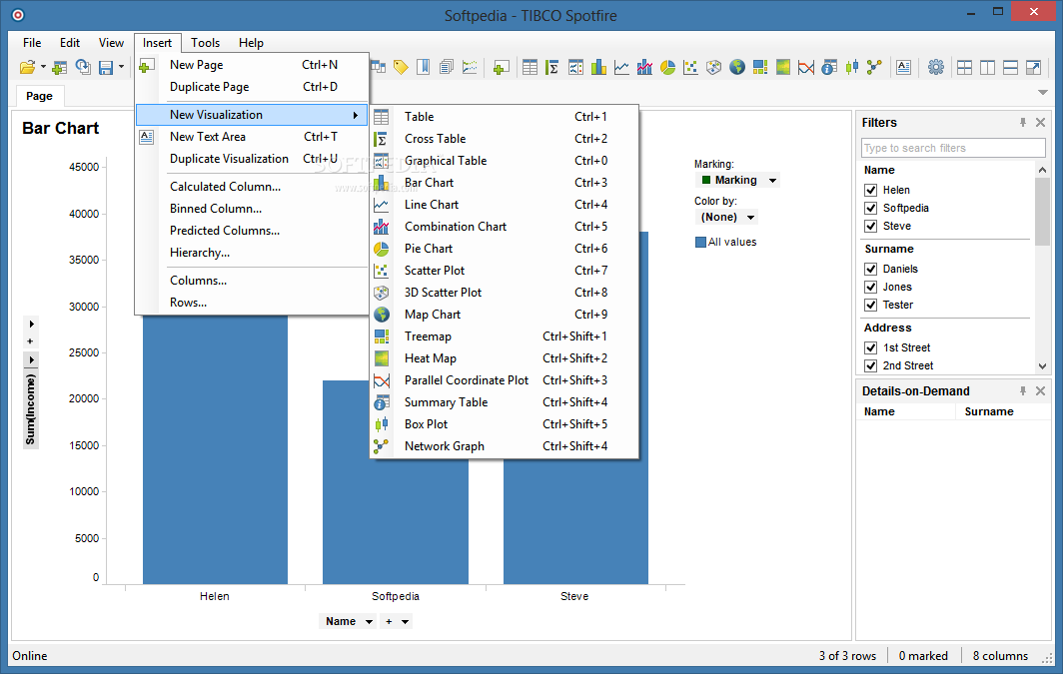
Task: Toggle the Daniels surname checkbox
Action: click(870, 269)
